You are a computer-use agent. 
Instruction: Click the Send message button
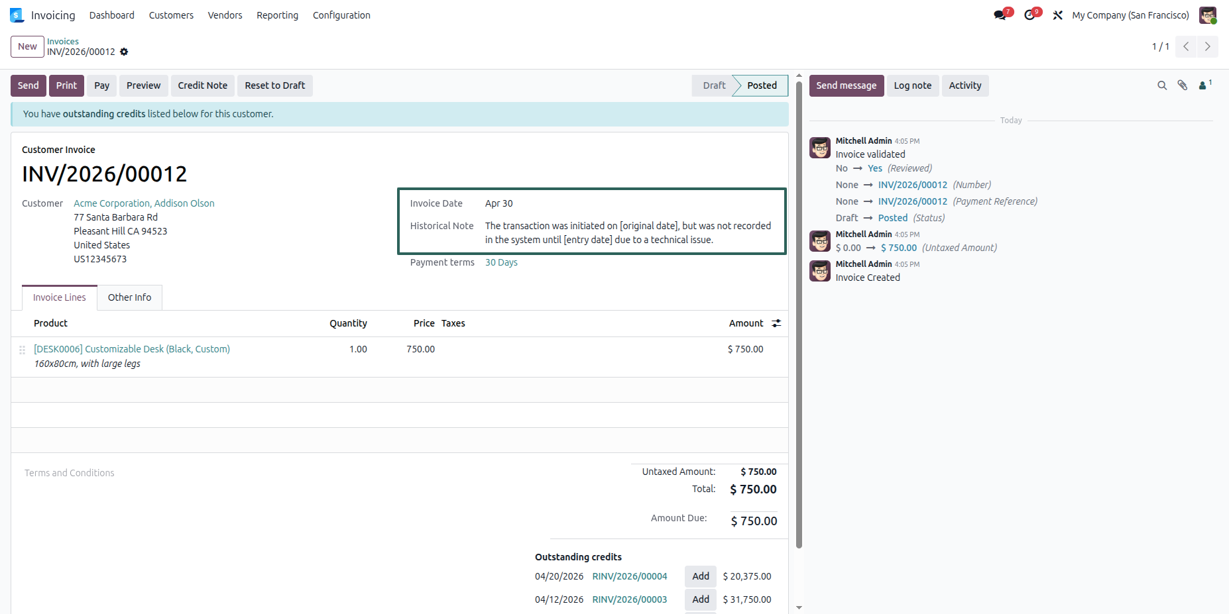[847, 85]
